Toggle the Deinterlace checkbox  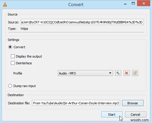(x=13, y=63)
